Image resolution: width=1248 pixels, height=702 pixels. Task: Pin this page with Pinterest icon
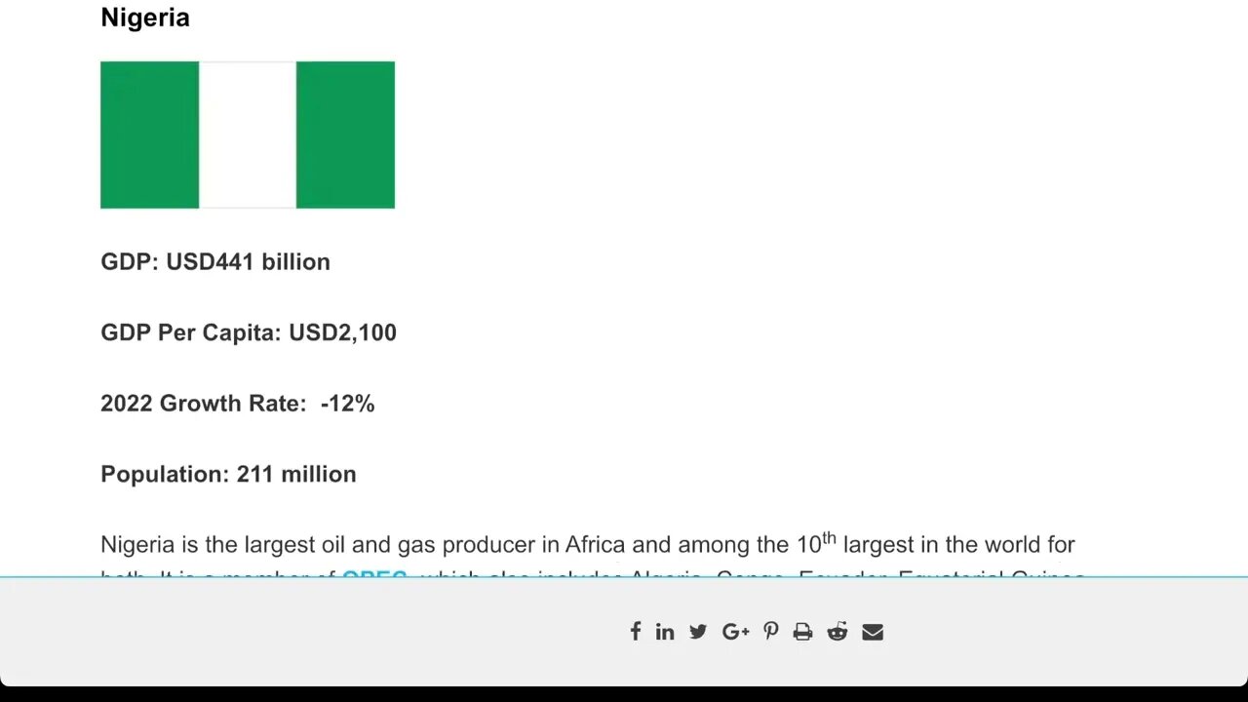click(771, 632)
